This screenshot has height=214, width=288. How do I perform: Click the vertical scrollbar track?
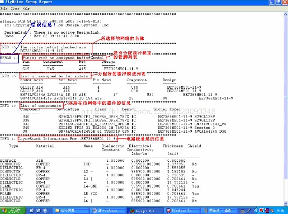coord(285,108)
